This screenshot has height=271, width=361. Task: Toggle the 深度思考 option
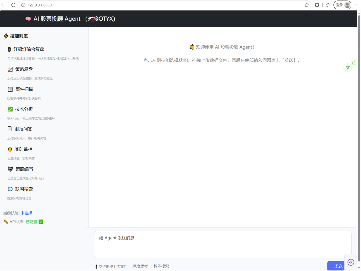click(140, 266)
